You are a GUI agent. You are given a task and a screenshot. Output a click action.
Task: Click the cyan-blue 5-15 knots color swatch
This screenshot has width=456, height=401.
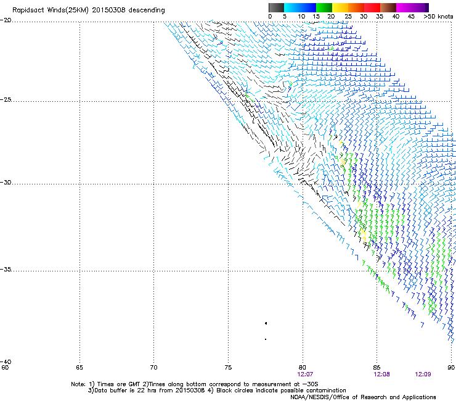click(x=300, y=7)
